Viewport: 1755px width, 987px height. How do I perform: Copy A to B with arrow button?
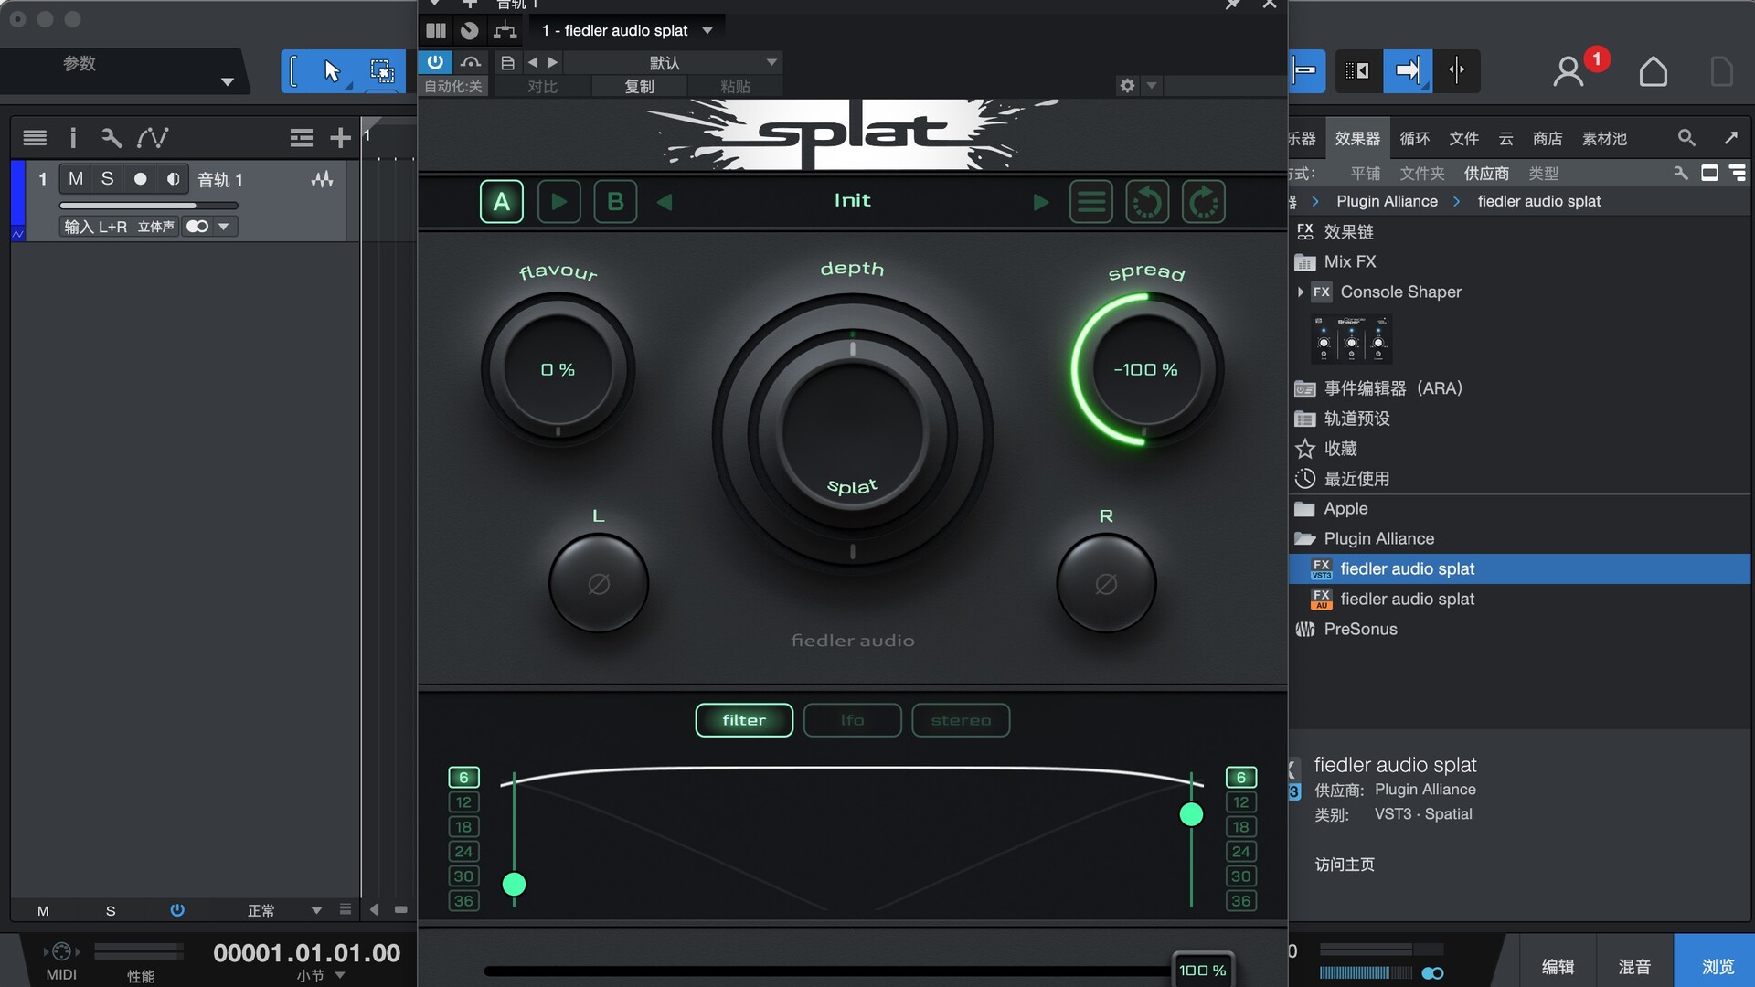click(559, 201)
